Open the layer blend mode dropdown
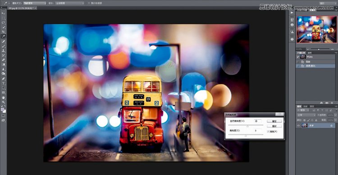The image size is (338, 175). click(x=306, y=115)
